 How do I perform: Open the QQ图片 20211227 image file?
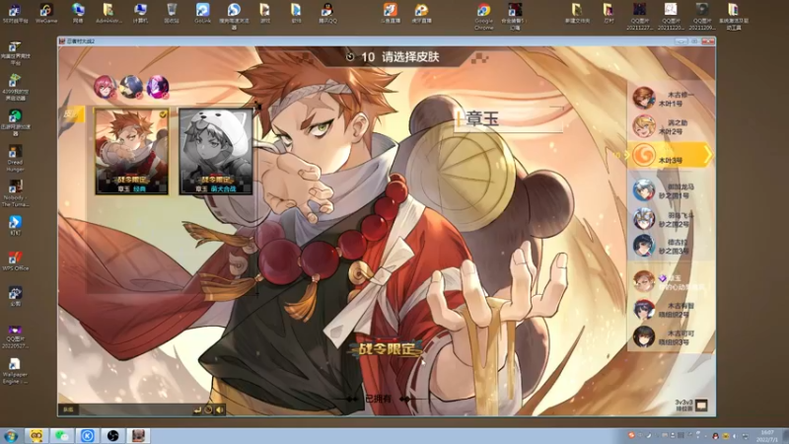click(639, 15)
